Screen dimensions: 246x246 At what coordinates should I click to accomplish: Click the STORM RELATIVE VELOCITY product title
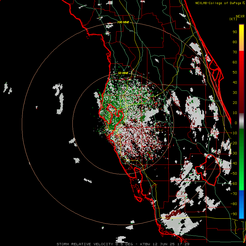[85, 244]
